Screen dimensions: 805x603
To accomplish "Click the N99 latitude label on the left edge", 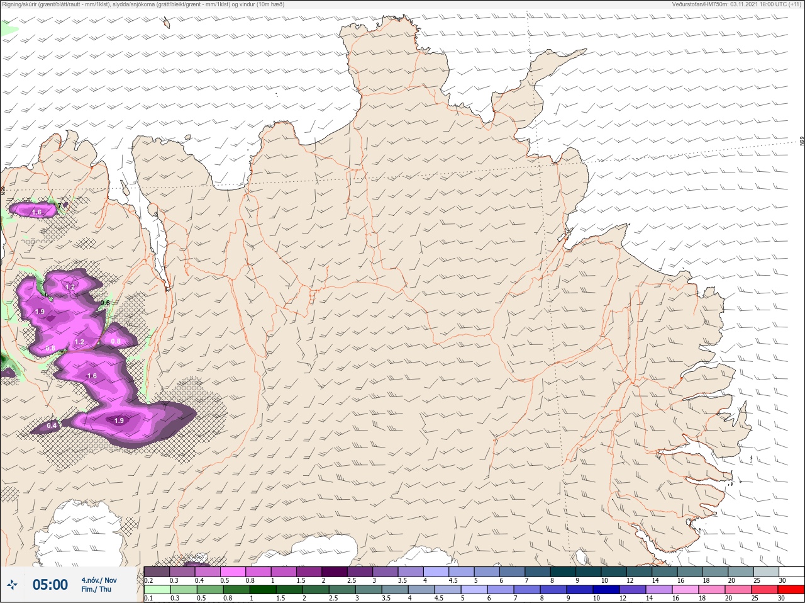I will tap(3, 190).
